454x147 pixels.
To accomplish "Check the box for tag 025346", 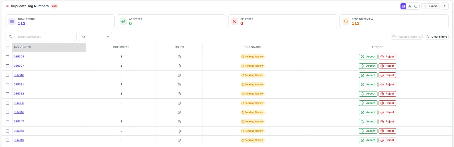I will (7, 112).
